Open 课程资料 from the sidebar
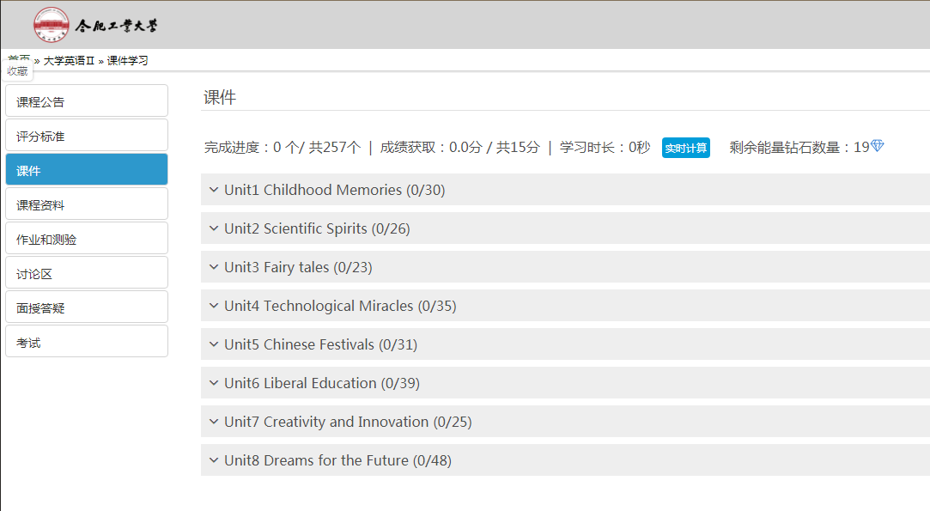Screen dimensions: 930x511 (x=87, y=204)
